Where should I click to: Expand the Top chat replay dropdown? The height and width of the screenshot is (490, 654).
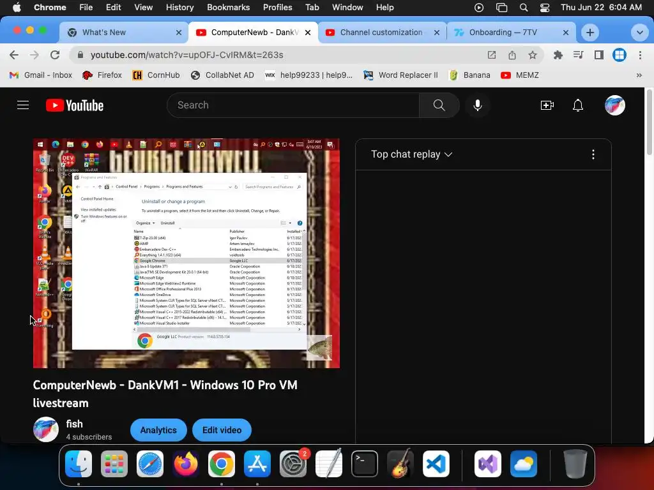pyautogui.click(x=412, y=154)
